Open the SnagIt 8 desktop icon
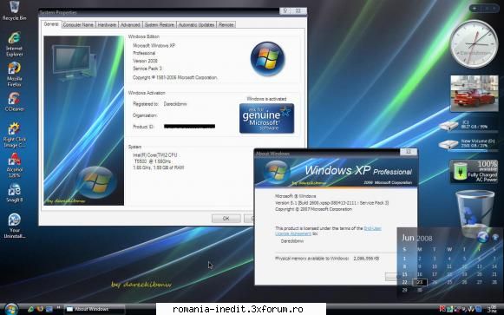 point(15,193)
